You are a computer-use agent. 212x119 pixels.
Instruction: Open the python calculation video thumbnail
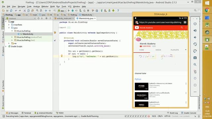coord(141,87)
